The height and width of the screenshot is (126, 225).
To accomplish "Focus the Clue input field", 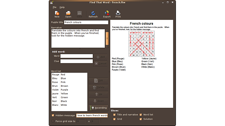I will 77,61.
